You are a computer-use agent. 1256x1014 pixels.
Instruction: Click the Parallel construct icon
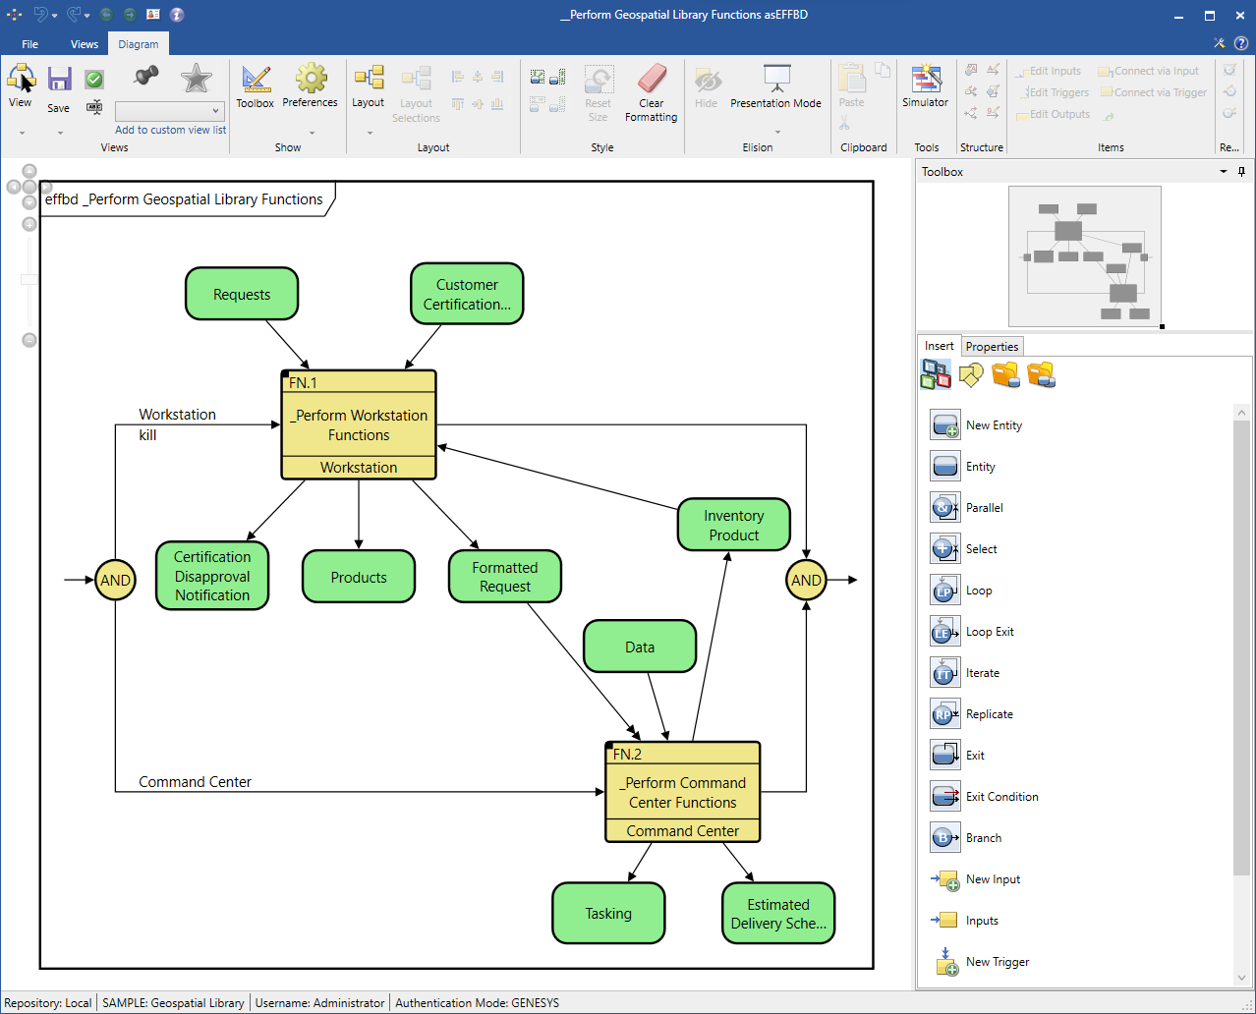pos(944,508)
